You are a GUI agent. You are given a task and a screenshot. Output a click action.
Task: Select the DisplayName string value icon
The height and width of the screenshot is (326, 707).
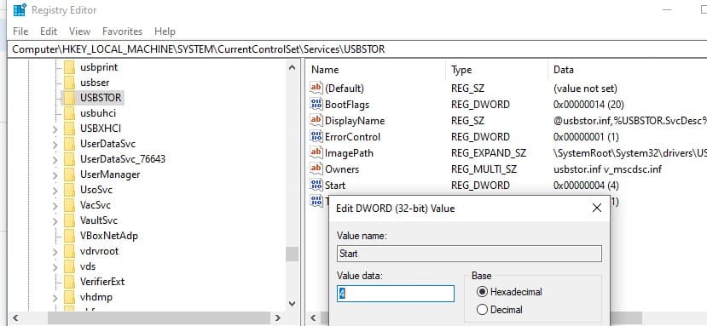pos(316,121)
